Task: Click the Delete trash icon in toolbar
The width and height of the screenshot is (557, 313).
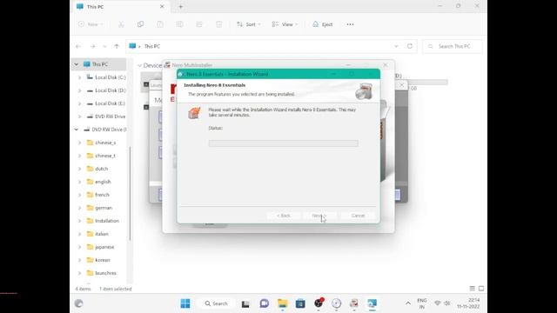Action: click(x=218, y=24)
